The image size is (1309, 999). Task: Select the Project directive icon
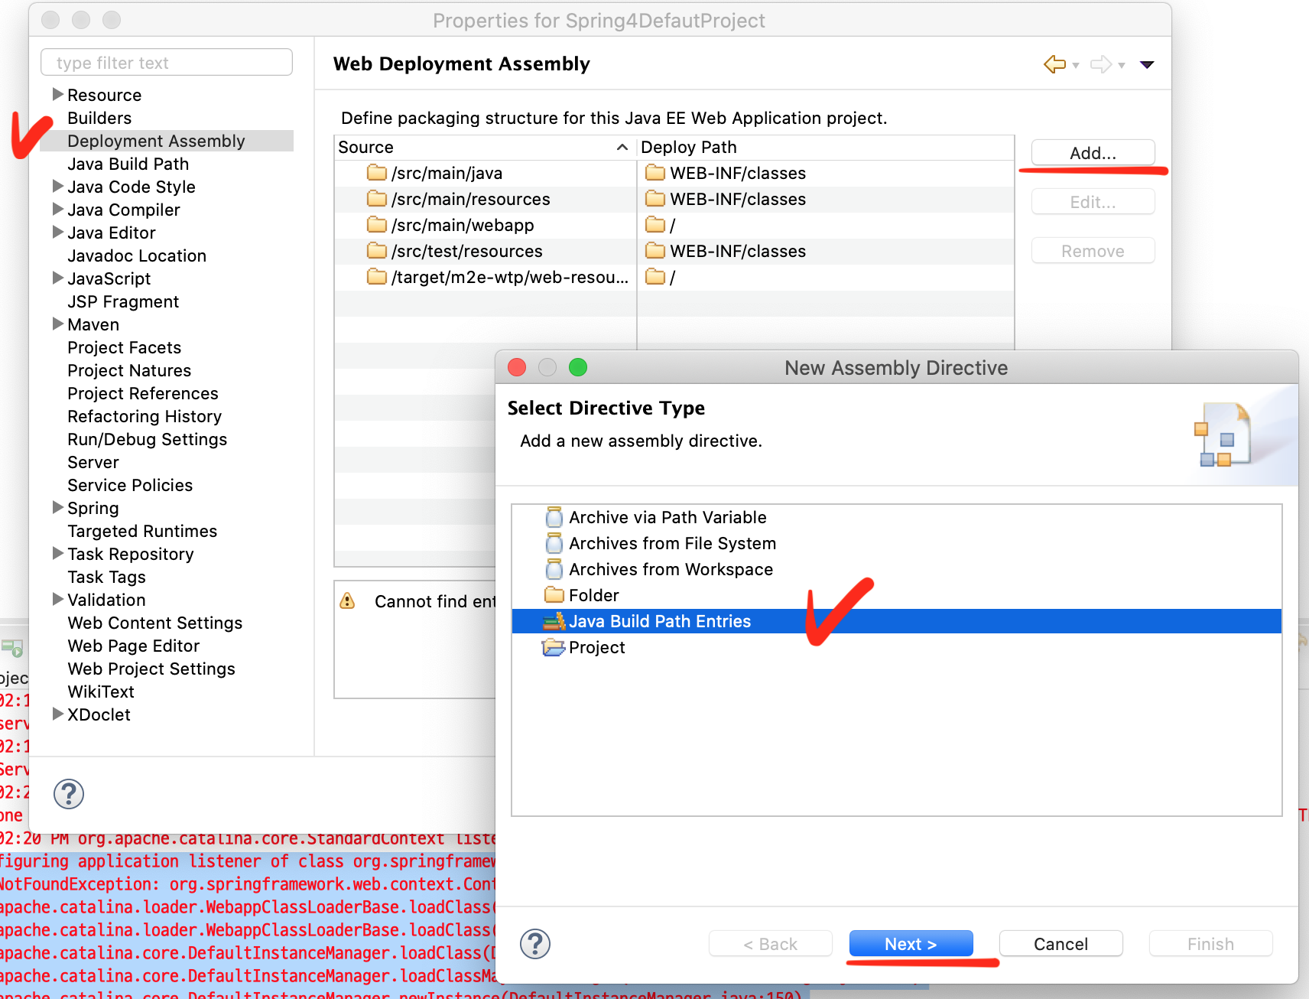pyautogui.click(x=554, y=648)
